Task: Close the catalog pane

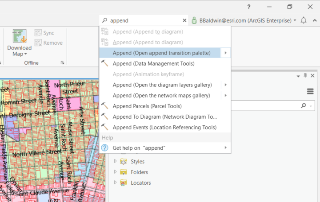Action: [312, 76]
